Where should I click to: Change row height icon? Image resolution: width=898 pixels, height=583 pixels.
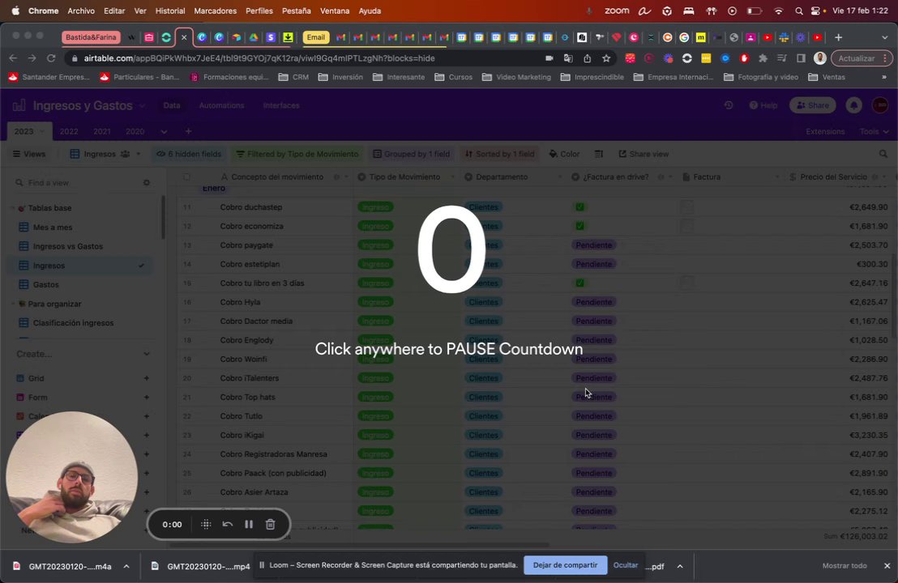tap(598, 154)
